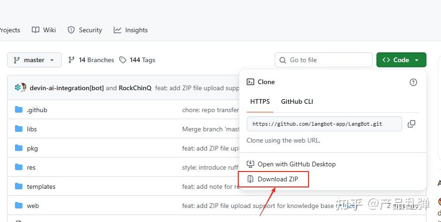Screen dimensions: 441x222
Task: Click the templates folder icon
Action: click(x=19, y=186)
